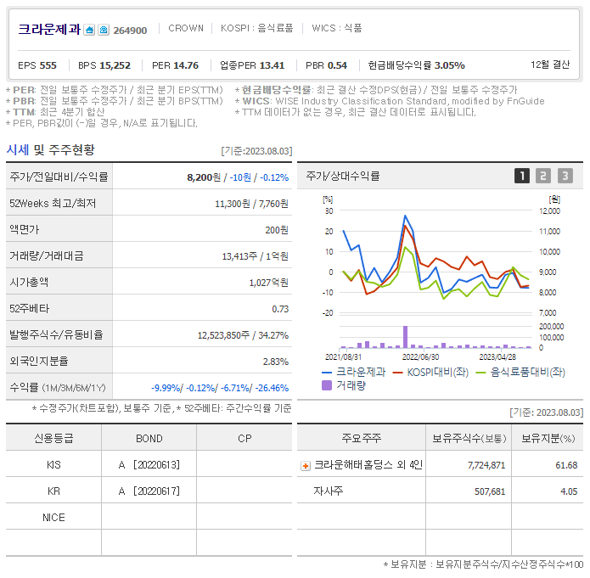This screenshot has width=590, height=578.
Task: Click the 시세 및 주주현황 heading
Action: click(x=50, y=150)
